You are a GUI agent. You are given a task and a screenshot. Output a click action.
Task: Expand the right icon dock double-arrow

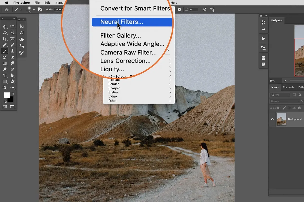[266, 16]
